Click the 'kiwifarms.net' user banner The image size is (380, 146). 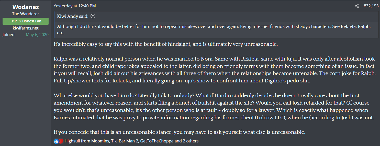click(x=26, y=28)
